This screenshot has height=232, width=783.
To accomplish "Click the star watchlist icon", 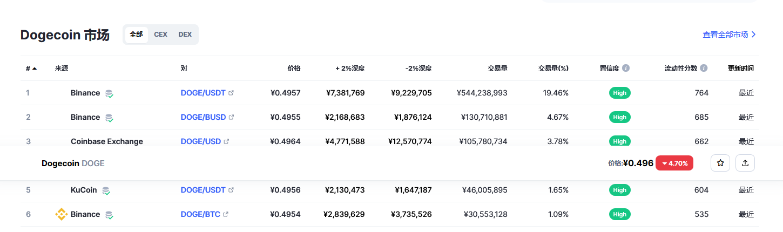I will click(720, 163).
